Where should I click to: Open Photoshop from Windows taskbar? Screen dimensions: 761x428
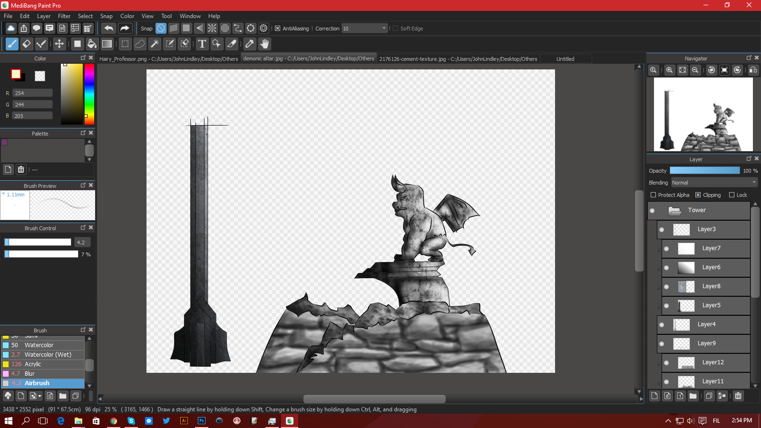pyautogui.click(x=202, y=421)
